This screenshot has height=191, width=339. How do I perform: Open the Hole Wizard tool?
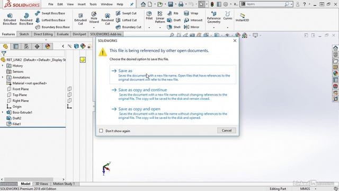click(x=94, y=18)
